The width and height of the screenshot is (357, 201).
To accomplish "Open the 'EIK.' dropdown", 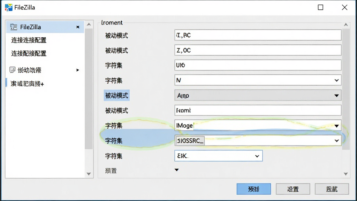I will (x=218, y=156).
